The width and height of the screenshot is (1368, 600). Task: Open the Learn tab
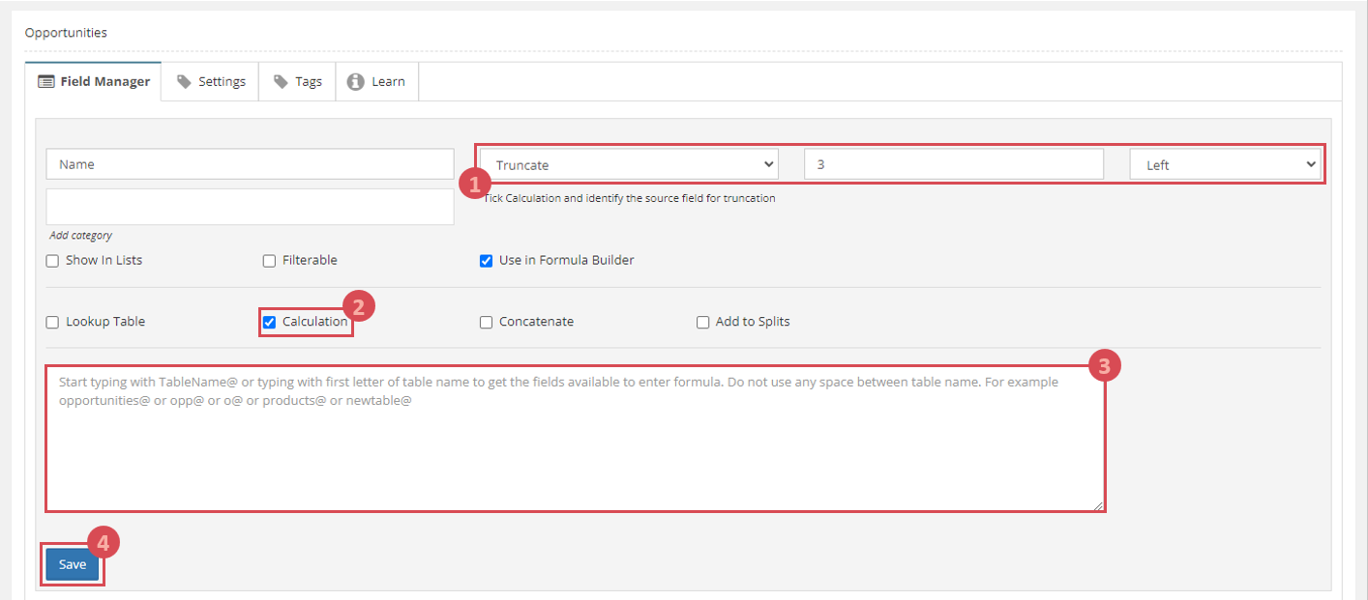click(x=377, y=82)
